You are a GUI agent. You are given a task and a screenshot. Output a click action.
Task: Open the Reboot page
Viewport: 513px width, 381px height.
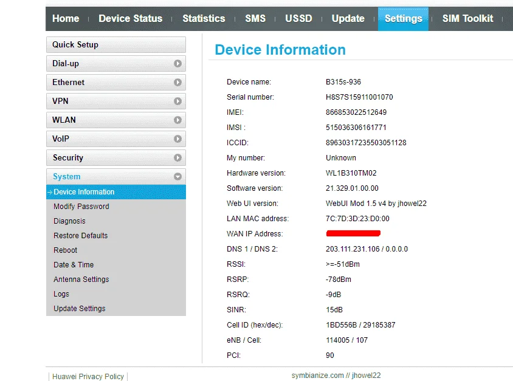tap(66, 250)
